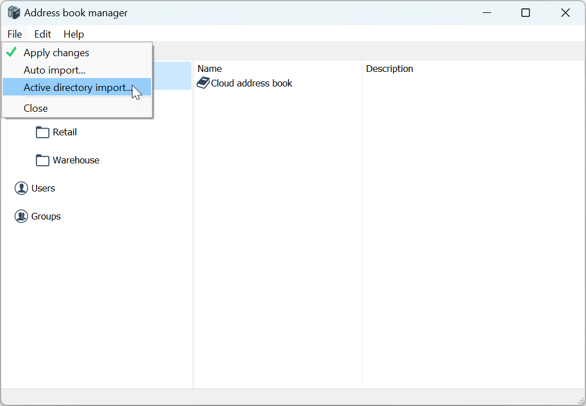Click the Name column header
The image size is (586, 406).
(x=209, y=69)
